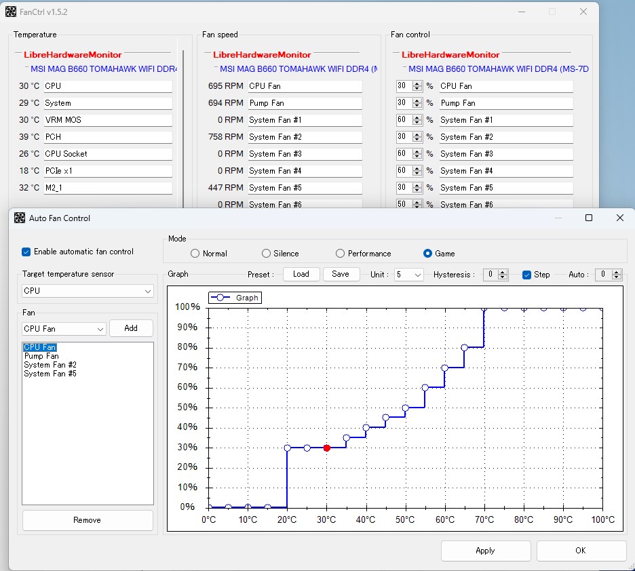The width and height of the screenshot is (635, 571).
Task: Click the Remove fan button
Action: point(88,520)
